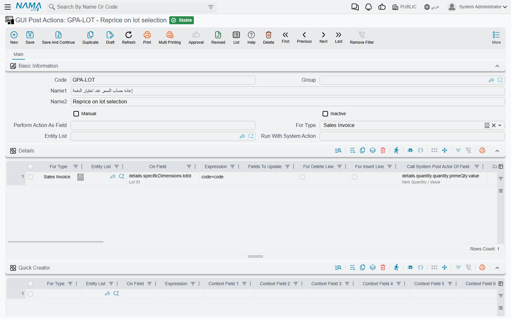Open Multi Printing option

[x=170, y=37]
